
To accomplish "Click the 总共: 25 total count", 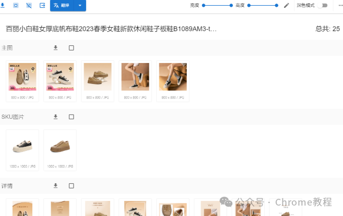I will tap(327, 29).
